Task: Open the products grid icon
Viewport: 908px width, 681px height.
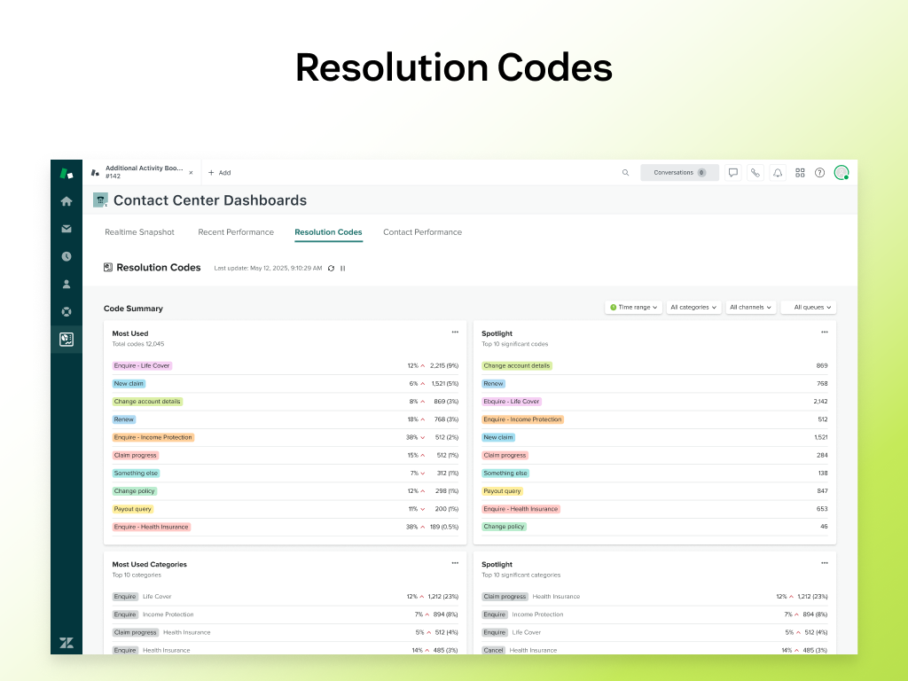Action: coord(800,173)
